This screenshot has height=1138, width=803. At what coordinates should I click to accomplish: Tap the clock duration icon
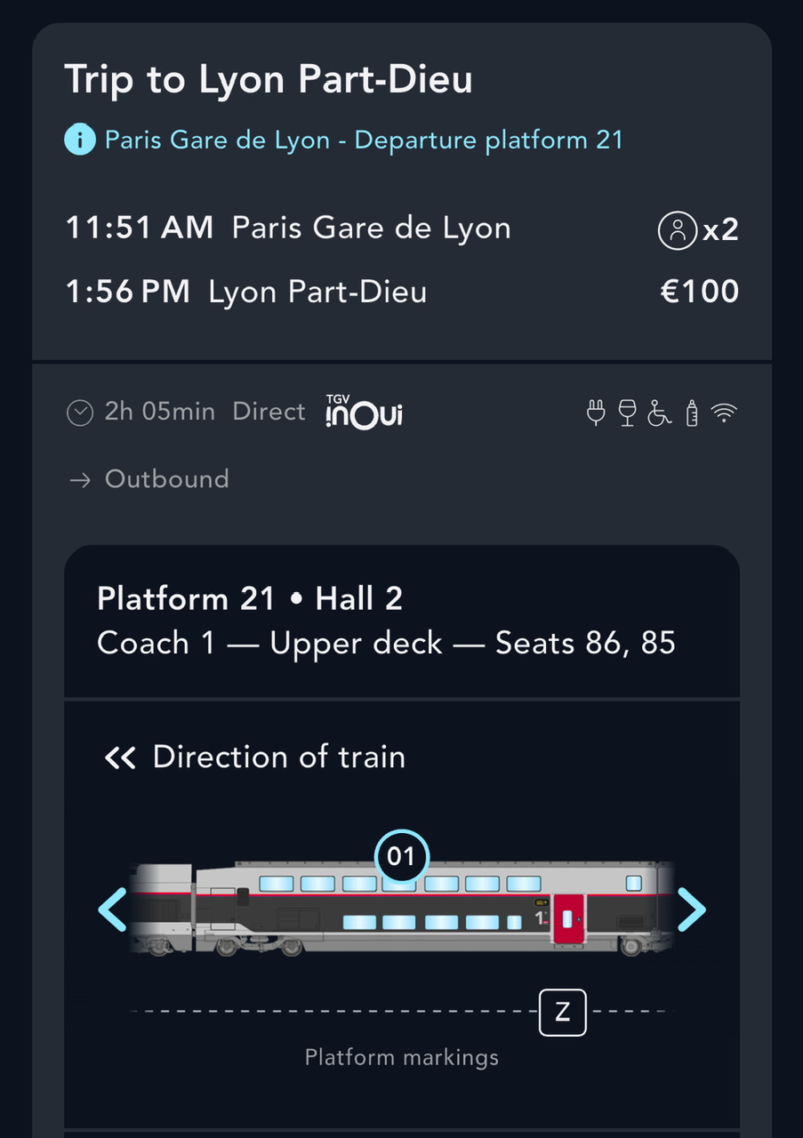[x=80, y=413]
